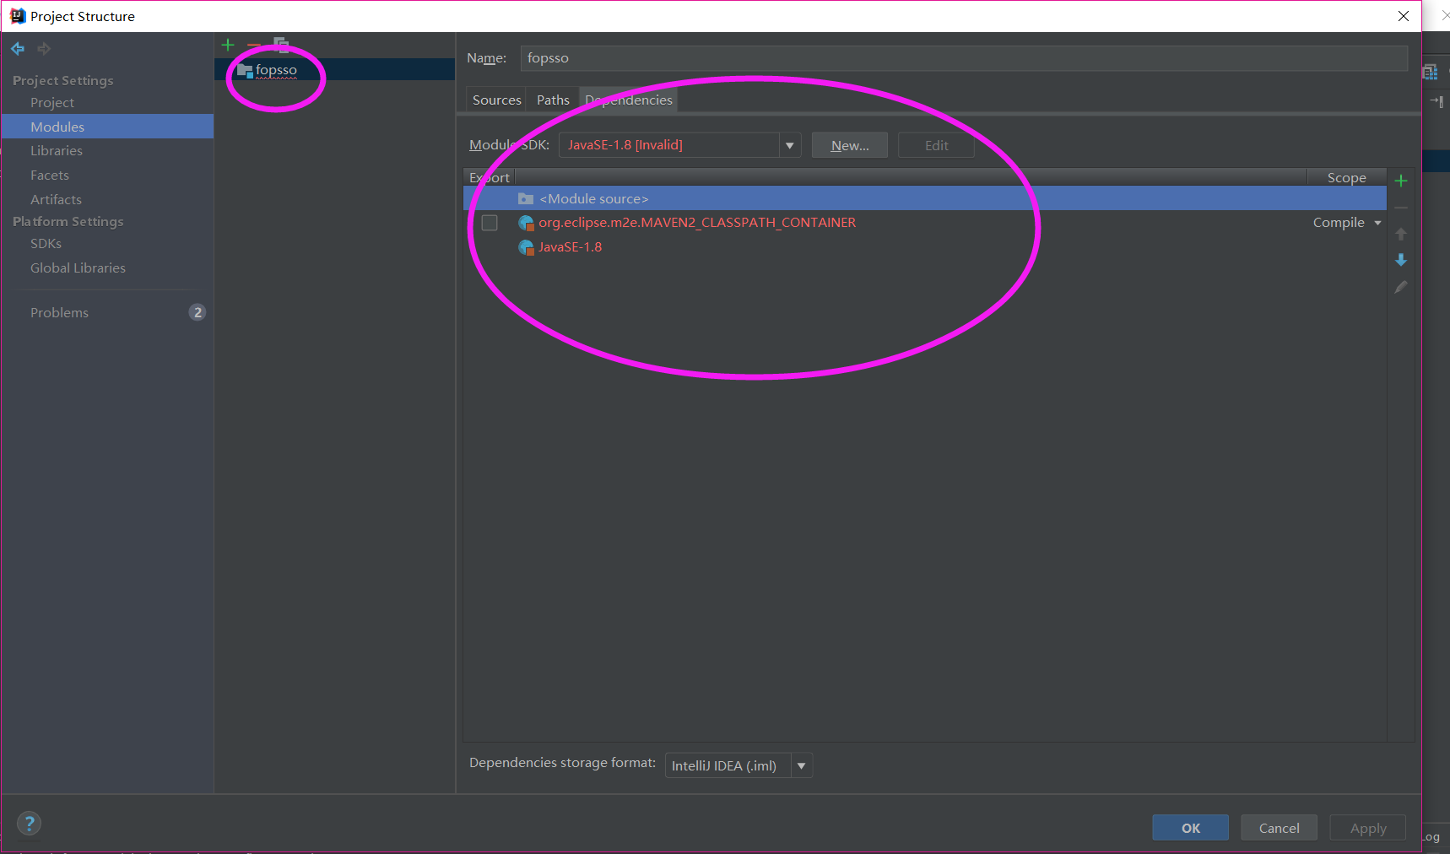This screenshot has width=1450, height=854.
Task: Click the Edit SDK button
Action: click(x=936, y=145)
